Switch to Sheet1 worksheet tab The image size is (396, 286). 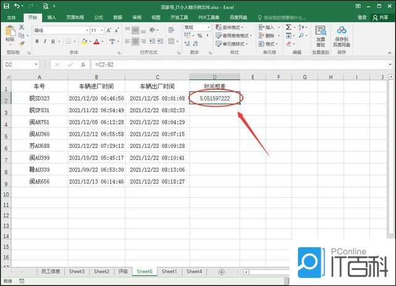[169, 271]
